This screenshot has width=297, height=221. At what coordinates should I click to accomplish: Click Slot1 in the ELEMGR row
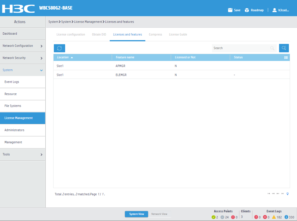tap(60, 75)
